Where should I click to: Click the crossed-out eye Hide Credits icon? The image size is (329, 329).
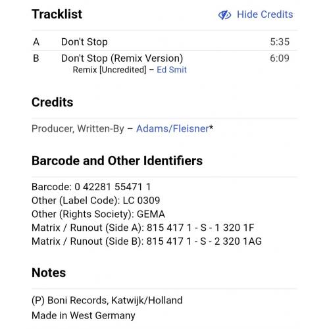click(224, 14)
